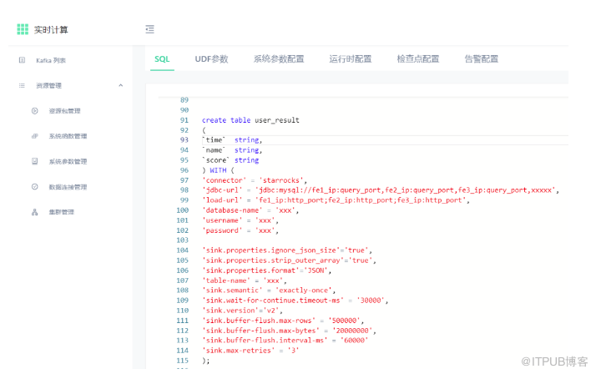Screen dimensions: 596x374
Task: Click the 集群管理 cluster icon
Action: (x=34, y=212)
